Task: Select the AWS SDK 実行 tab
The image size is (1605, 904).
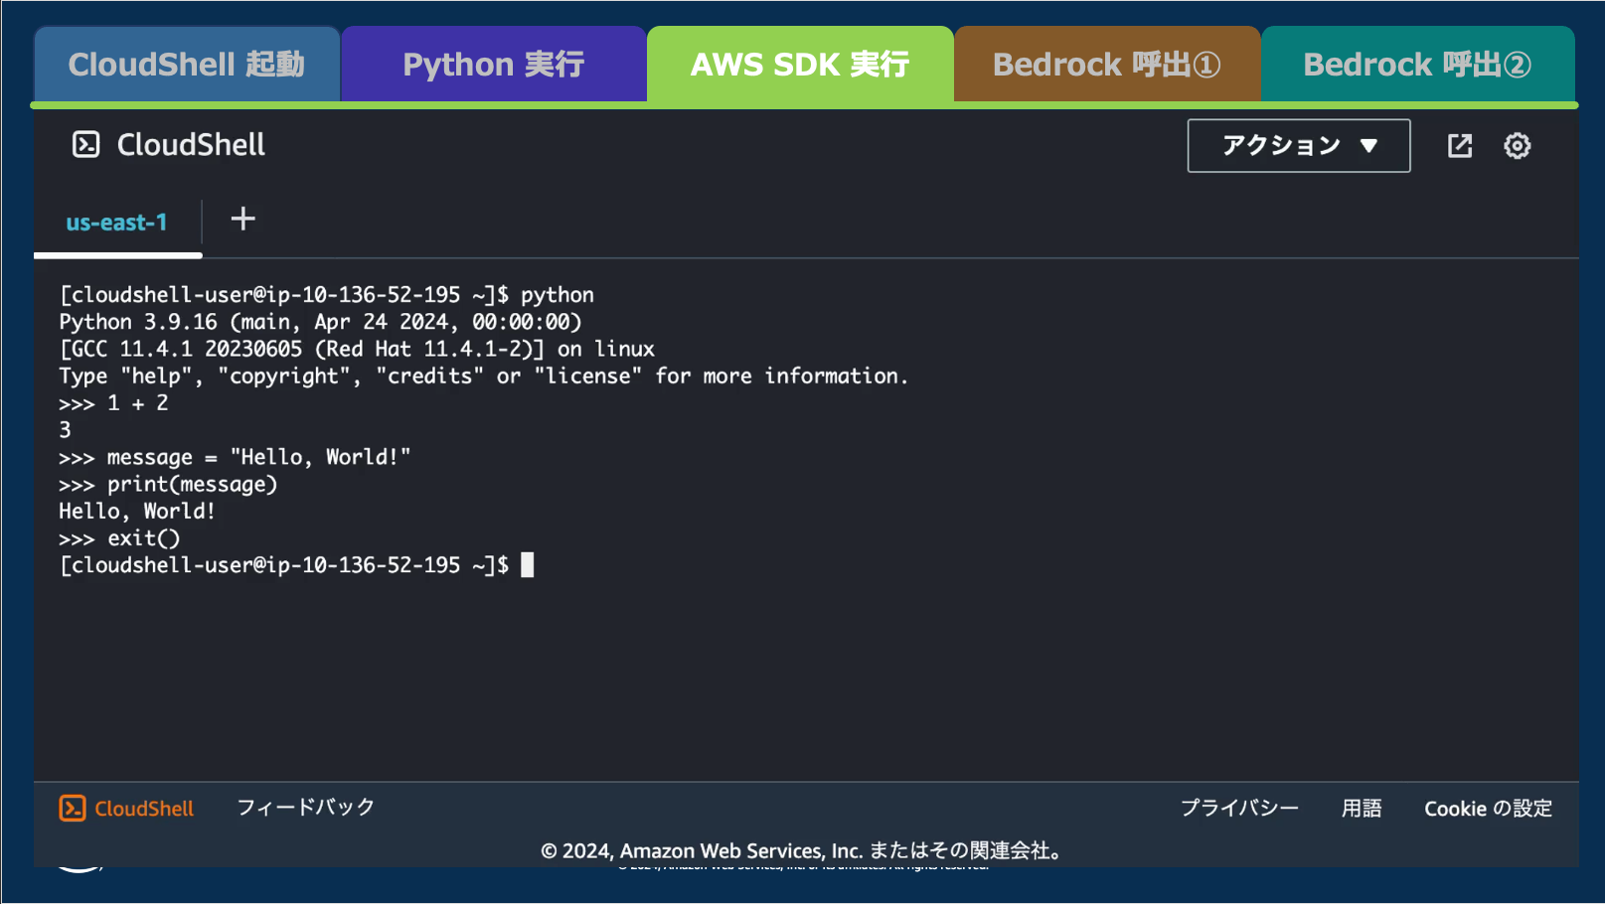Action: click(800, 65)
